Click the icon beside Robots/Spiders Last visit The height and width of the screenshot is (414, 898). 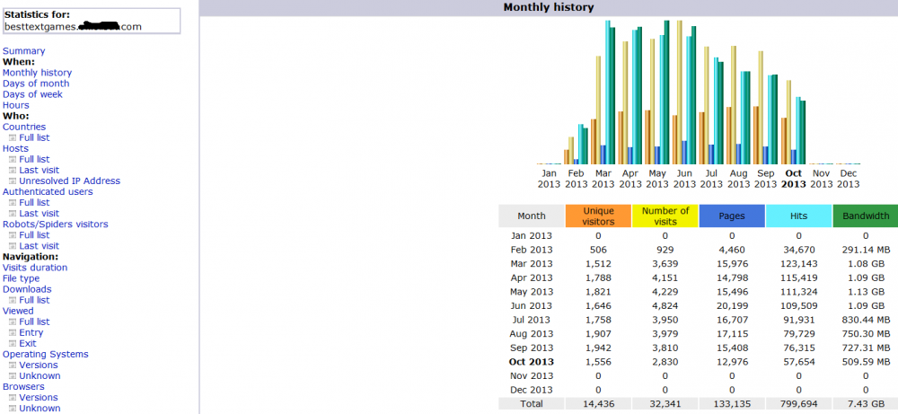coord(12,246)
